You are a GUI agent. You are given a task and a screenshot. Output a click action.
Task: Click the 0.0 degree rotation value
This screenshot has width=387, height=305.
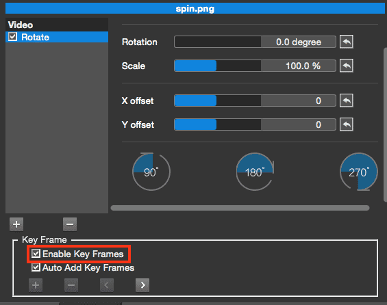point(299,42)
